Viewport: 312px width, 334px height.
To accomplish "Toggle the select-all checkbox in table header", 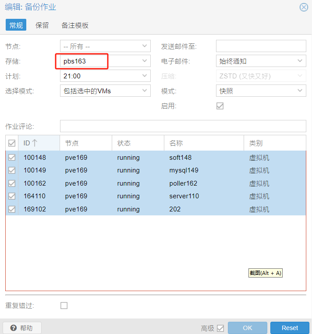I will [x=12, y=143].
